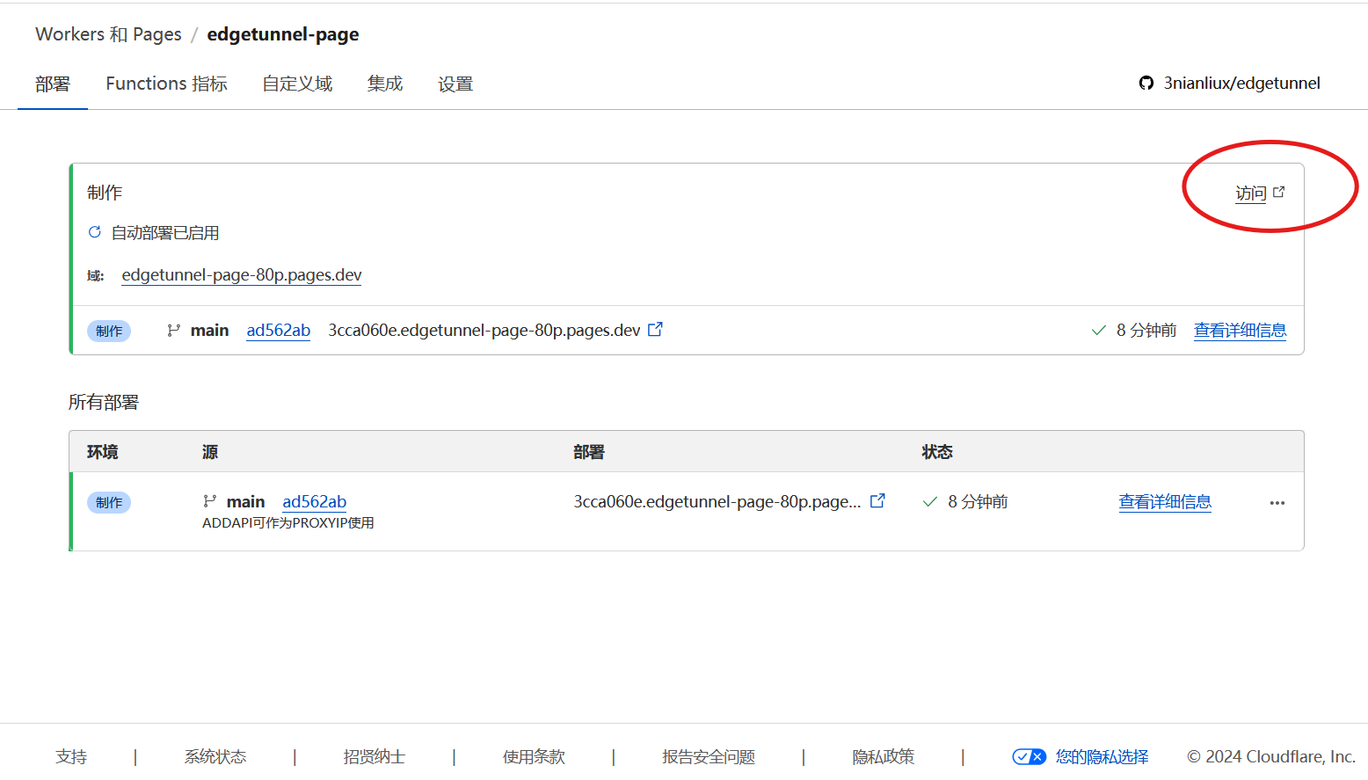Screen dimensions: 1368x780
Task: Open the 系统状态 footer link
Action: (x=215, y=756)
